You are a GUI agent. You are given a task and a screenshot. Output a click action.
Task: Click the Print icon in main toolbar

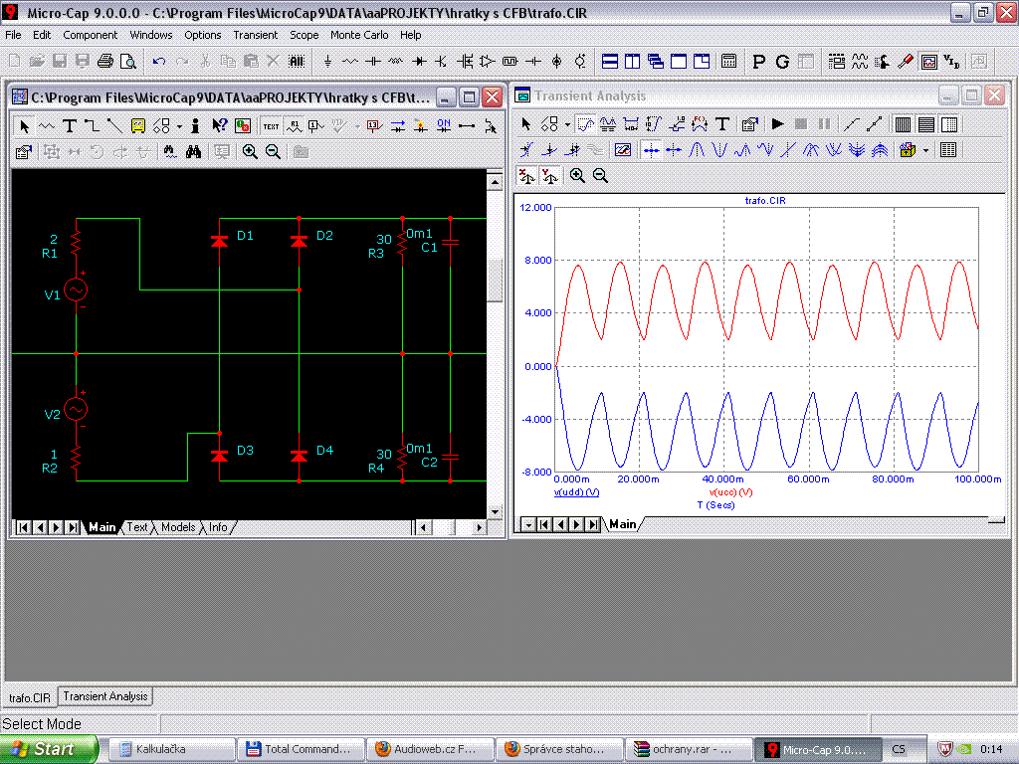coord(105,61)
